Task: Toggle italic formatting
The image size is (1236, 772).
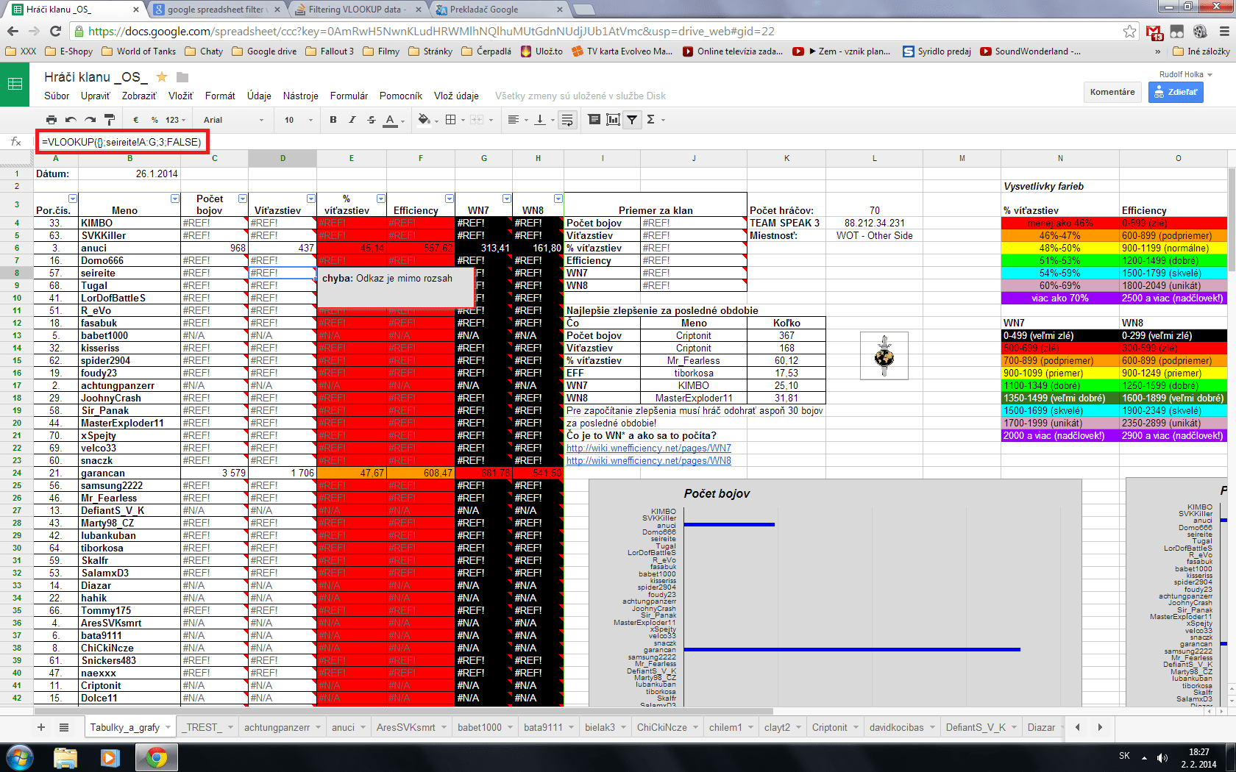Action: (x=351, y=120)
